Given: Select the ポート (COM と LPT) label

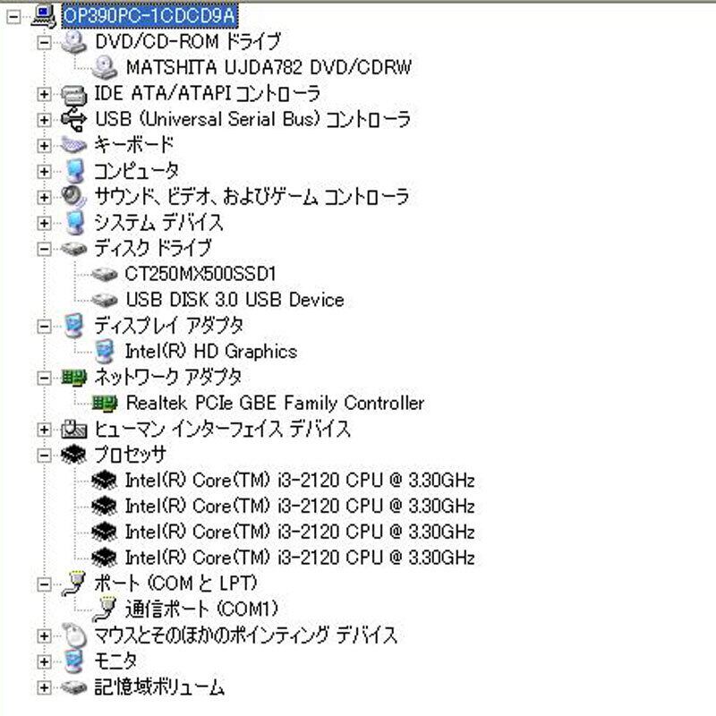Looking at the screenshot, I should pyautogui.click(x=175, y=584).
